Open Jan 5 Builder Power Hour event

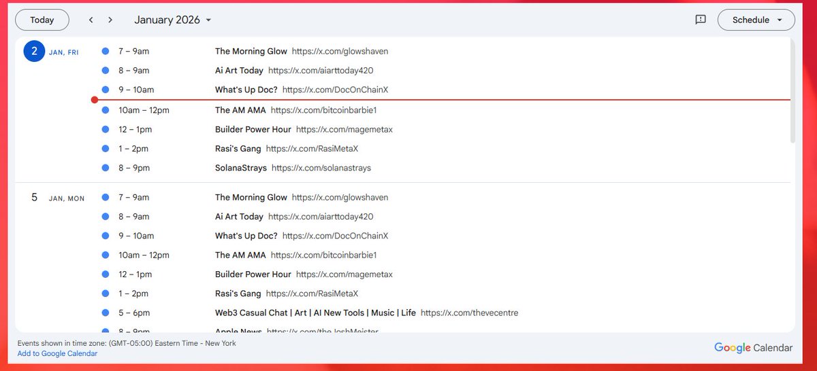pyautogui.click(x=304, y=274)
